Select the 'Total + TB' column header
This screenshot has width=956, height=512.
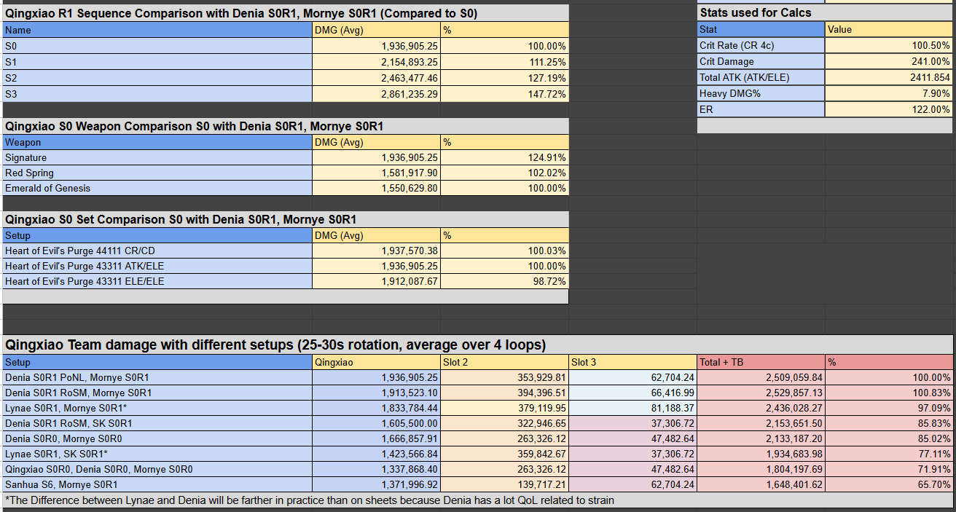(761, 362)
